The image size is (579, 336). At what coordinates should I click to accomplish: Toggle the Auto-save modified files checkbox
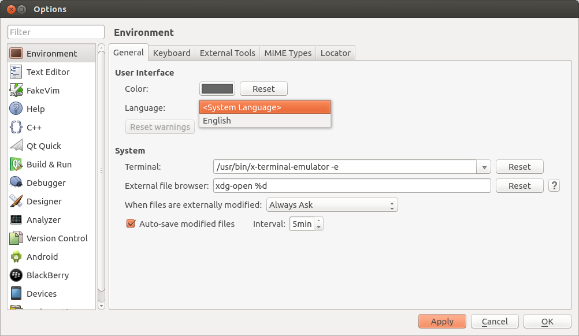(x=131, y=224)
